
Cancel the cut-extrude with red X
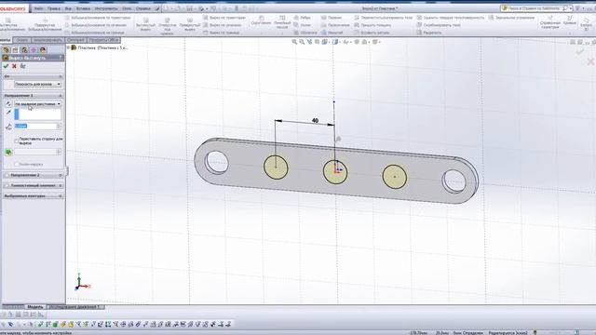tap(15, 66)
